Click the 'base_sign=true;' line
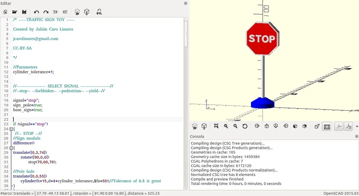The height and width of the screenshot is (196, 359). click(28, 110)
